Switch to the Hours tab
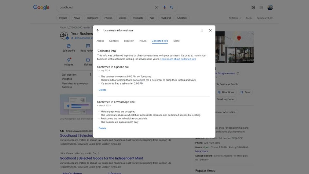309x174 pixels. [143, 41]
